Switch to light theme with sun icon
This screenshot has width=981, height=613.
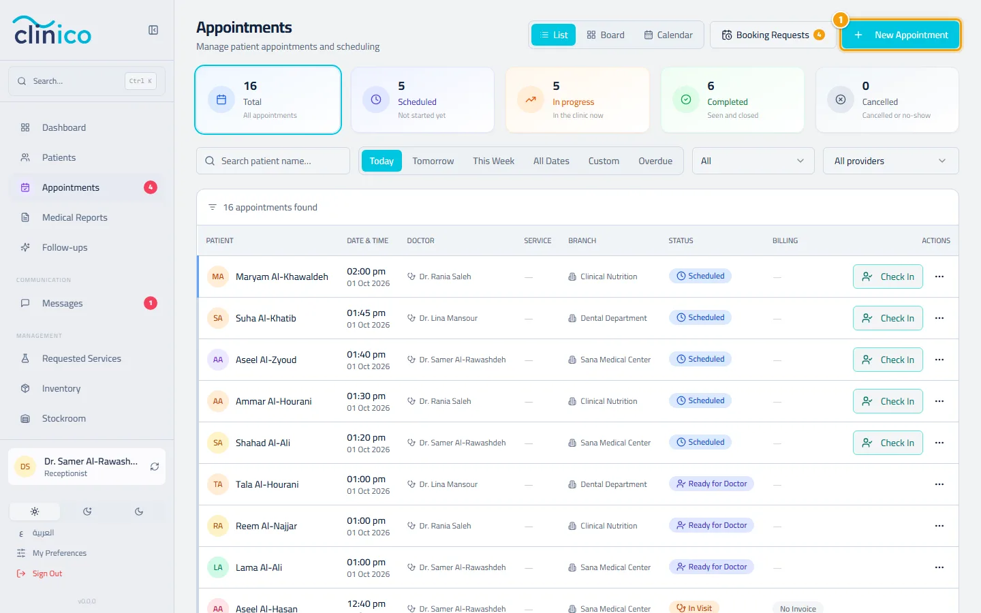[x=35, y=512]
